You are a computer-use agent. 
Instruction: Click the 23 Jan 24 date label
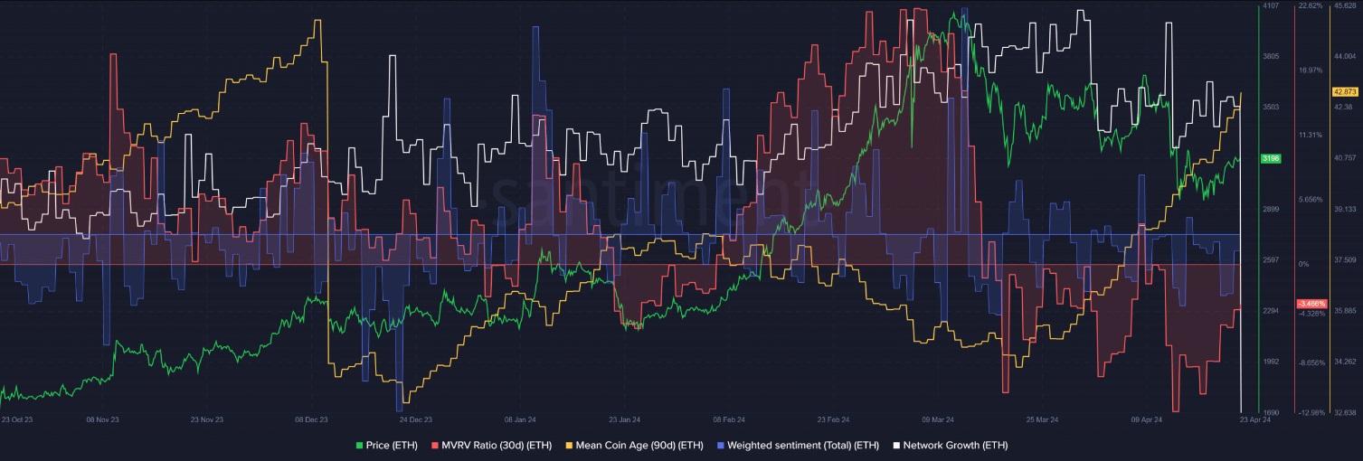pos(625,419)
